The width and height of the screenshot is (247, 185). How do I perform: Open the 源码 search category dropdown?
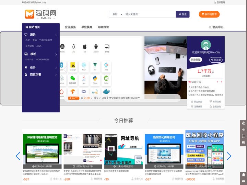coord(117,14)
